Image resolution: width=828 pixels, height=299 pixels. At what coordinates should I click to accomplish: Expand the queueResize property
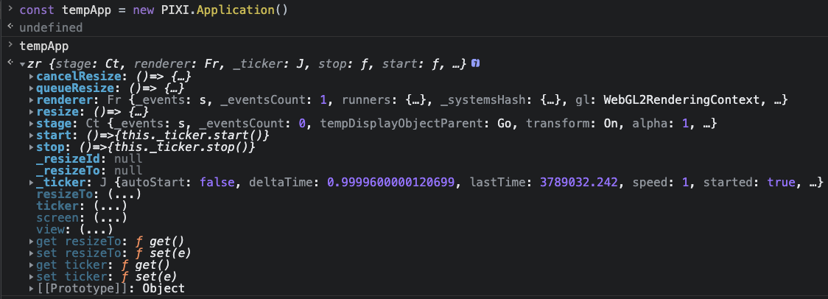pos(32,88)
